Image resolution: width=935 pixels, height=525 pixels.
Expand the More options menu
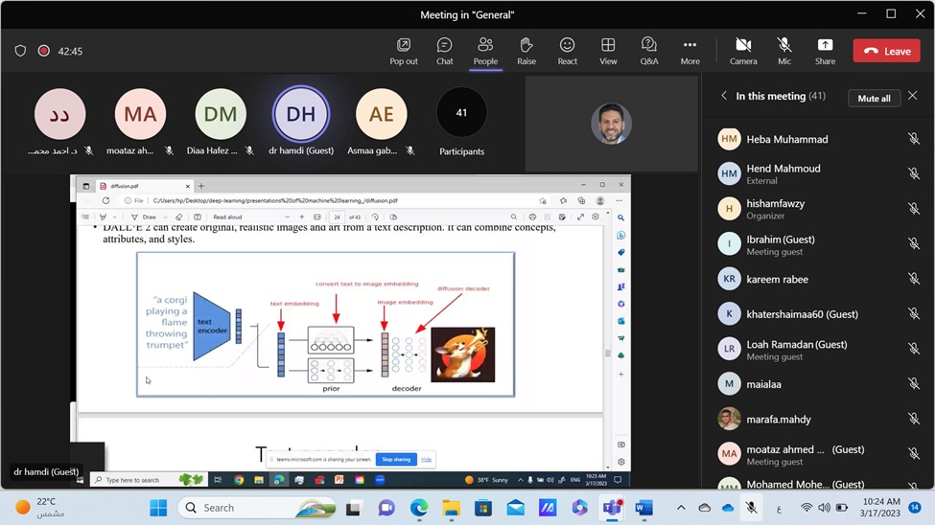coord(690,51)
